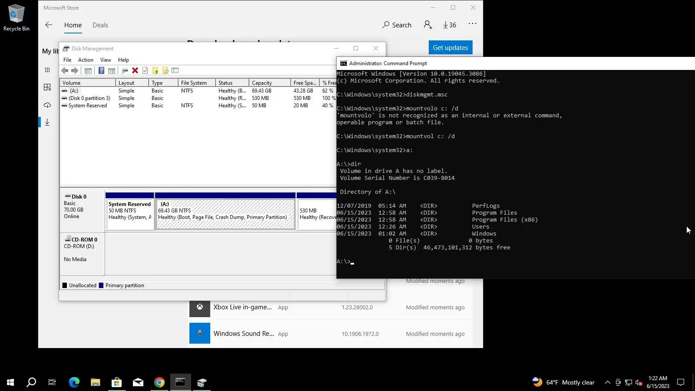Click the red X delete icon
The image size is (695, 391).
[x=135, y=70]
